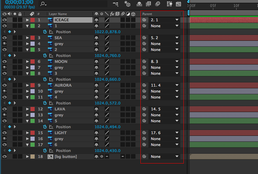Click the pick whip for bg button layer

[144, 157]
